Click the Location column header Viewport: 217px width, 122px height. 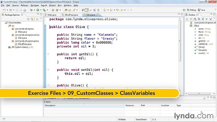click(x=168, y=105)
